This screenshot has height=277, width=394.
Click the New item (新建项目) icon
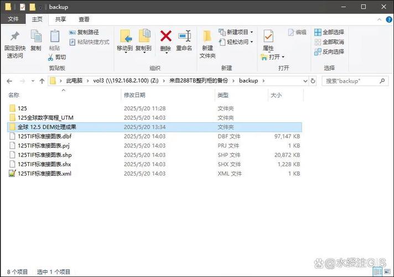point(222,32)
